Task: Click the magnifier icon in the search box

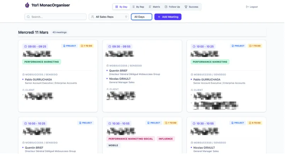Action: click(28, 17)
